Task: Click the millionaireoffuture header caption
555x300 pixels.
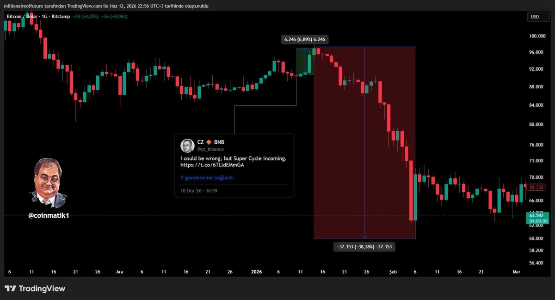Action: 106,6
